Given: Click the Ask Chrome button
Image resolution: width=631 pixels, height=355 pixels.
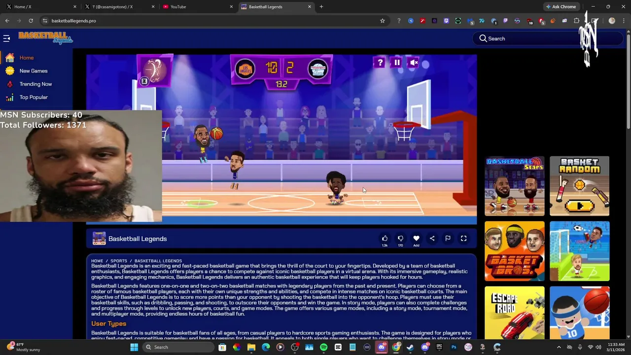Looking at the screenshot, I should [561, 7].
